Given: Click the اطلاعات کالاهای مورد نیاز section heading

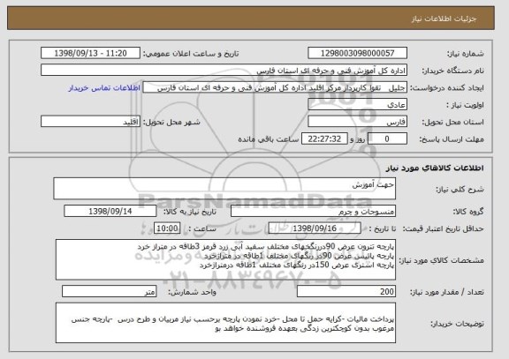Looking at the screenshot, I should coord(435,168).
